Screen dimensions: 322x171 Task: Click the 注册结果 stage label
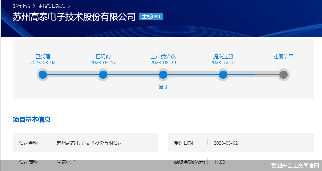point(283,57)
